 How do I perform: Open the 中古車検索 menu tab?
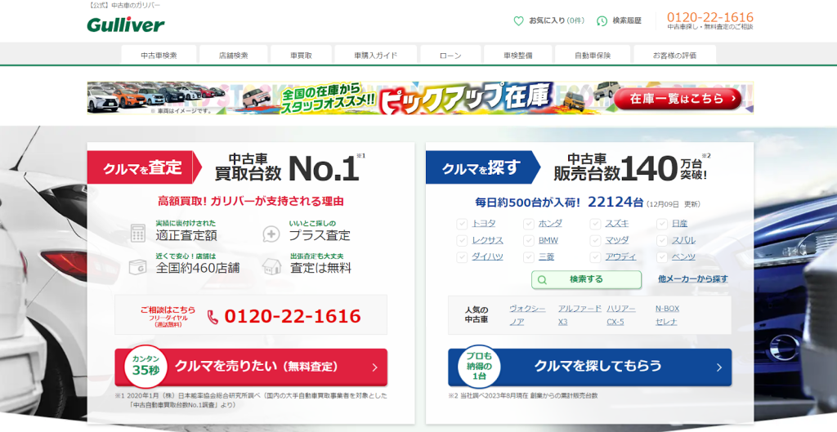coord(159,56)
